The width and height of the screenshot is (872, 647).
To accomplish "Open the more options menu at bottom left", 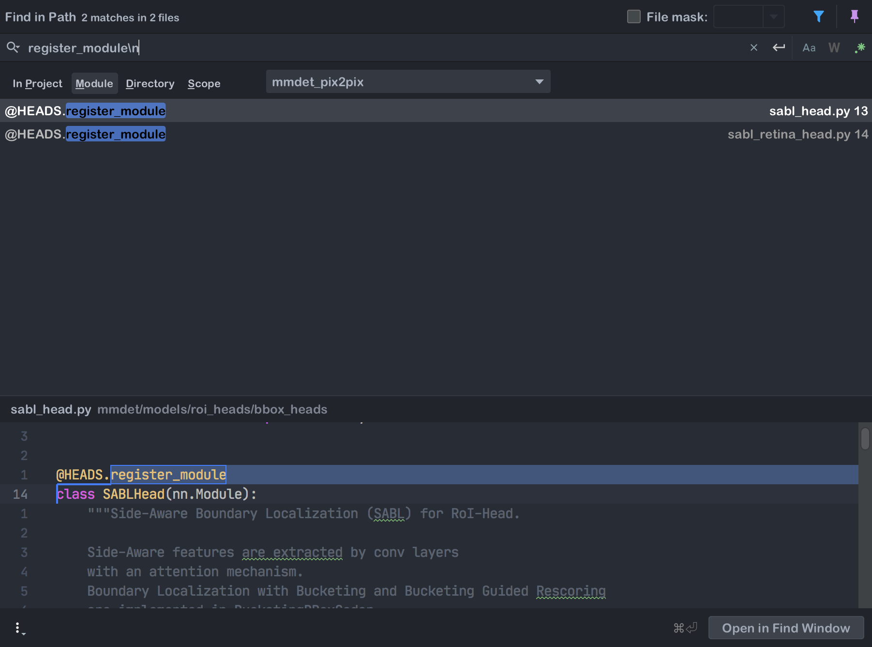I will click(18, 627).
